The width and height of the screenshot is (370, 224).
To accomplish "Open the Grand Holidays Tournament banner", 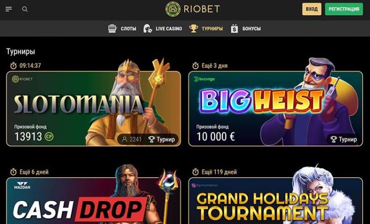I will [276, 201].
